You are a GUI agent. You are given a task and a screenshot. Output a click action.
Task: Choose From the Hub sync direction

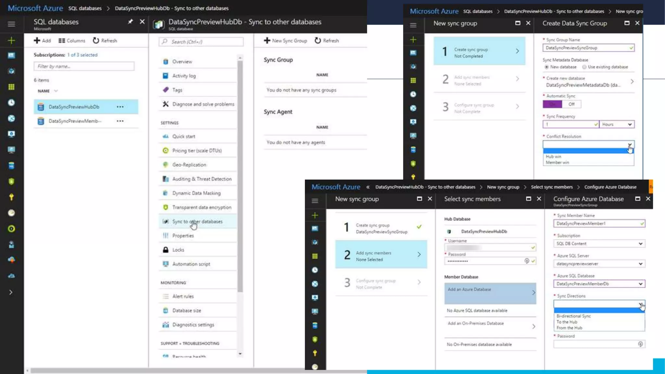point(599,328)
